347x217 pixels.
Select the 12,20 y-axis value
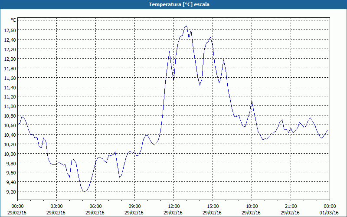coord(10,49)
